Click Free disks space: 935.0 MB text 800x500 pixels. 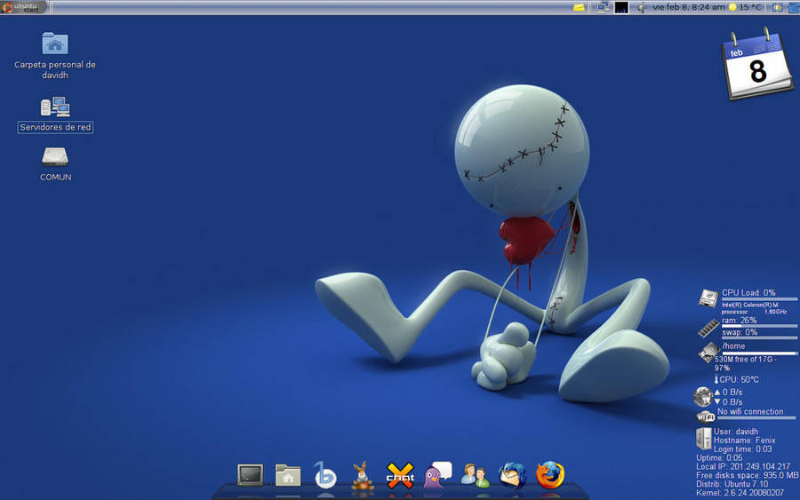(747, 475)
